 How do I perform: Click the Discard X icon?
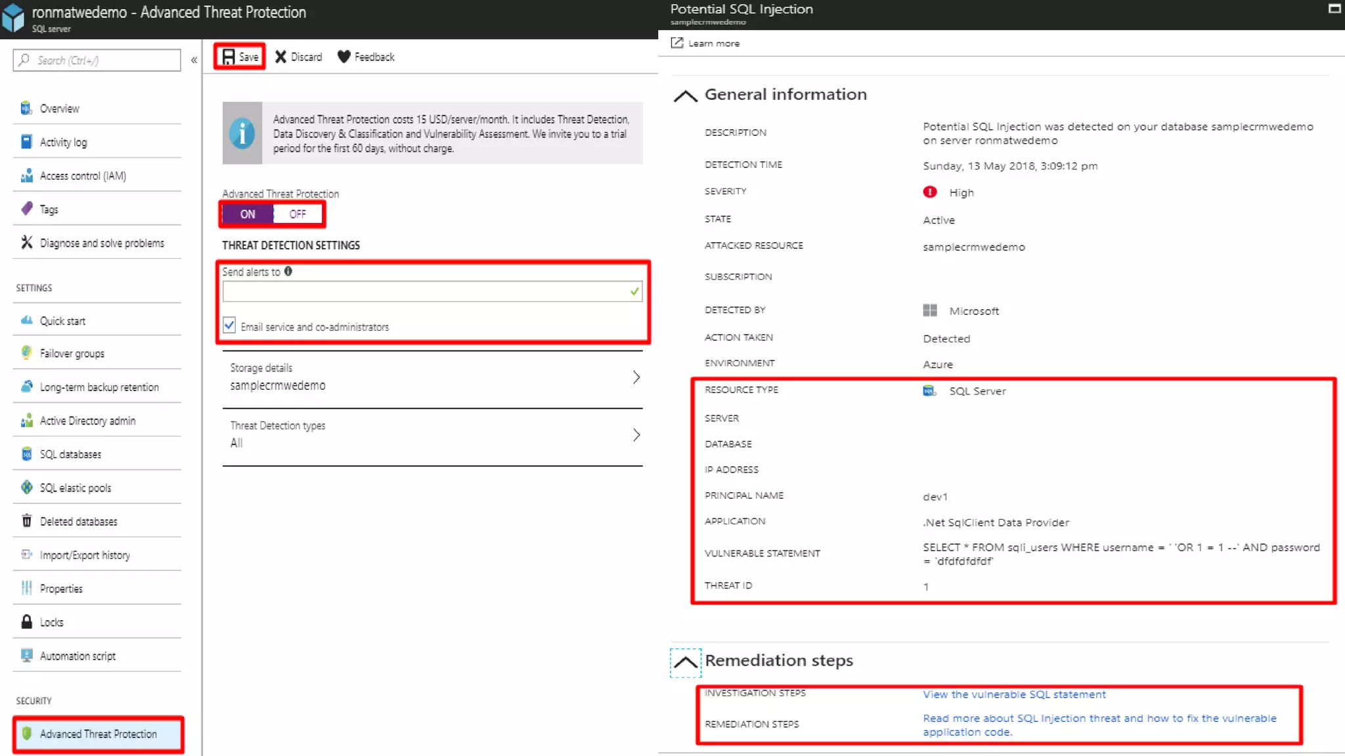pos(280,57)
